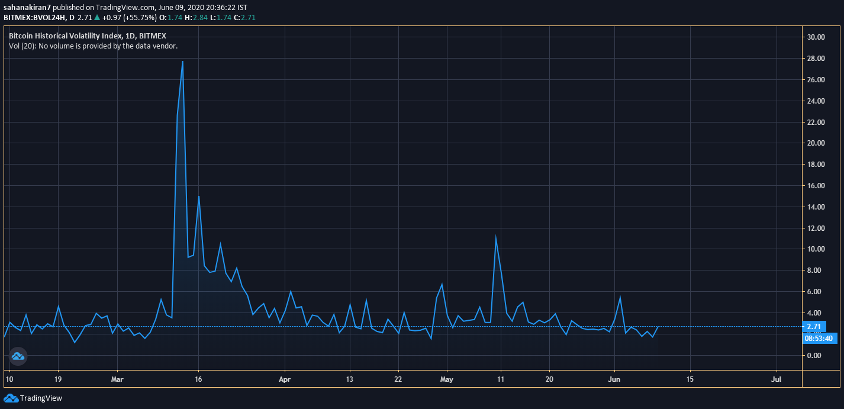The width and height of the screenshot is (844, 409).
Task: Click the date label 10 on the time axis
Action: tap(9, 379)
